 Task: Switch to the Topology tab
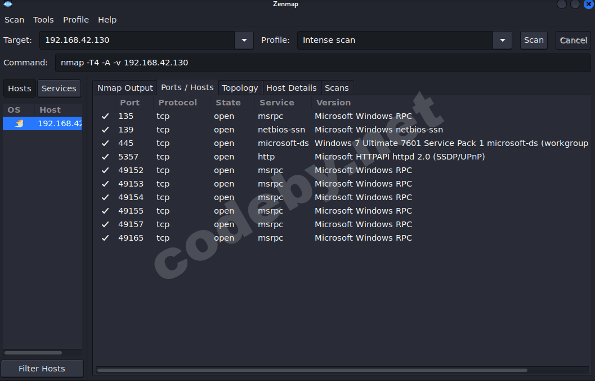click(x=240, y=88)
